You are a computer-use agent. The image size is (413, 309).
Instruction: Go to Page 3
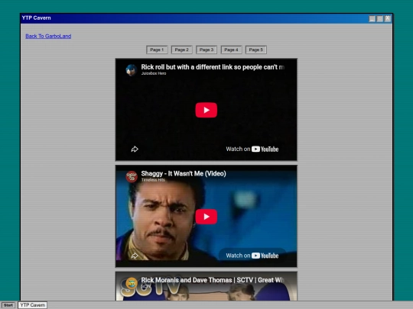tap(206, 50)
